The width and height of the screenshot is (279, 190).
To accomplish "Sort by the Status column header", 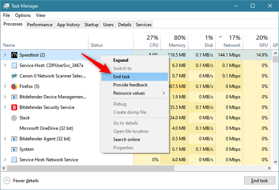I will point(111,42).
